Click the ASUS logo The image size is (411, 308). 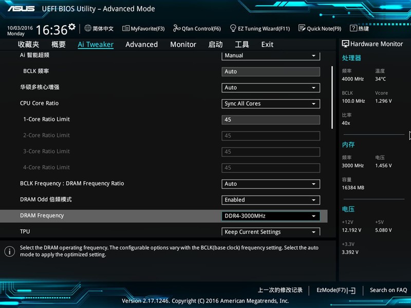pos(21,9)
